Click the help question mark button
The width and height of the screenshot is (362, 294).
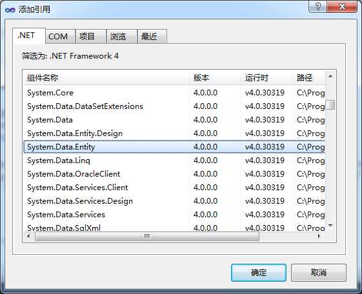(317, 6)
